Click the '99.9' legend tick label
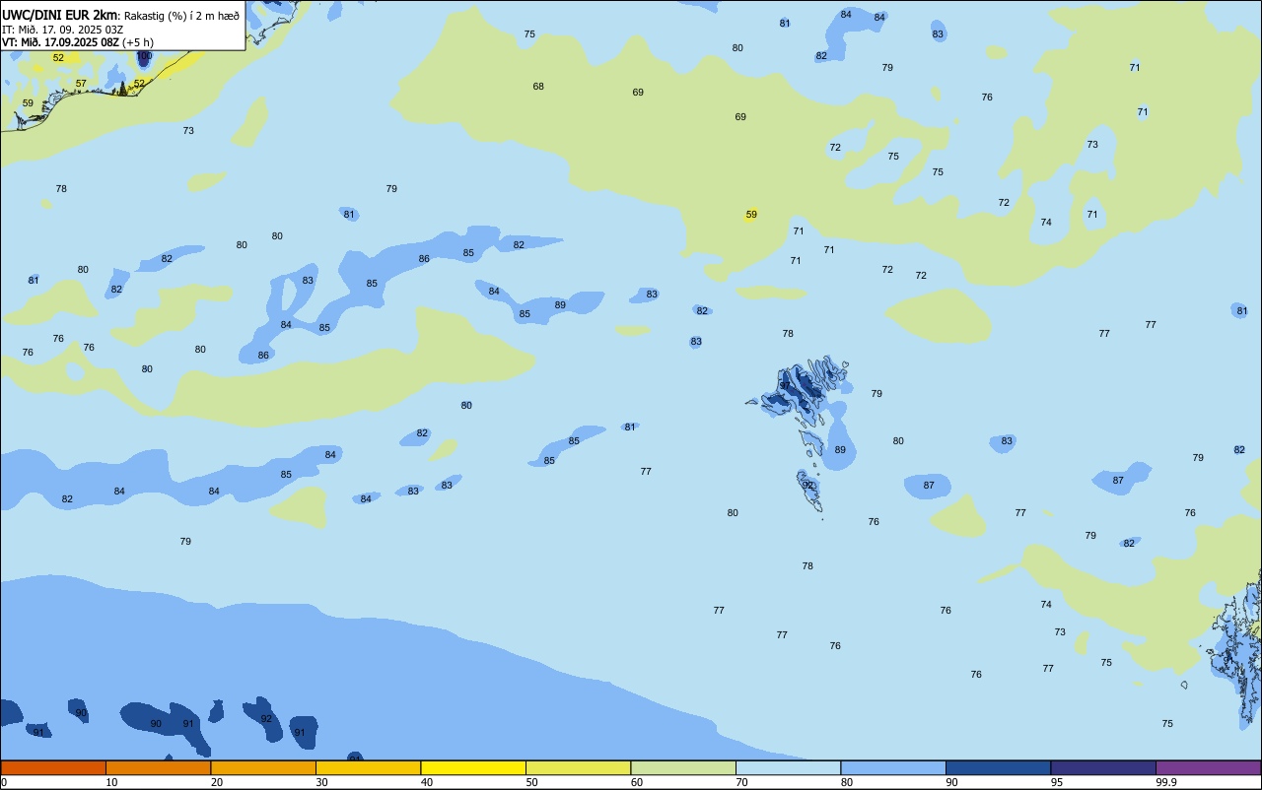The width and height of the screenshot is (1262, 790). pos(1167,782)
